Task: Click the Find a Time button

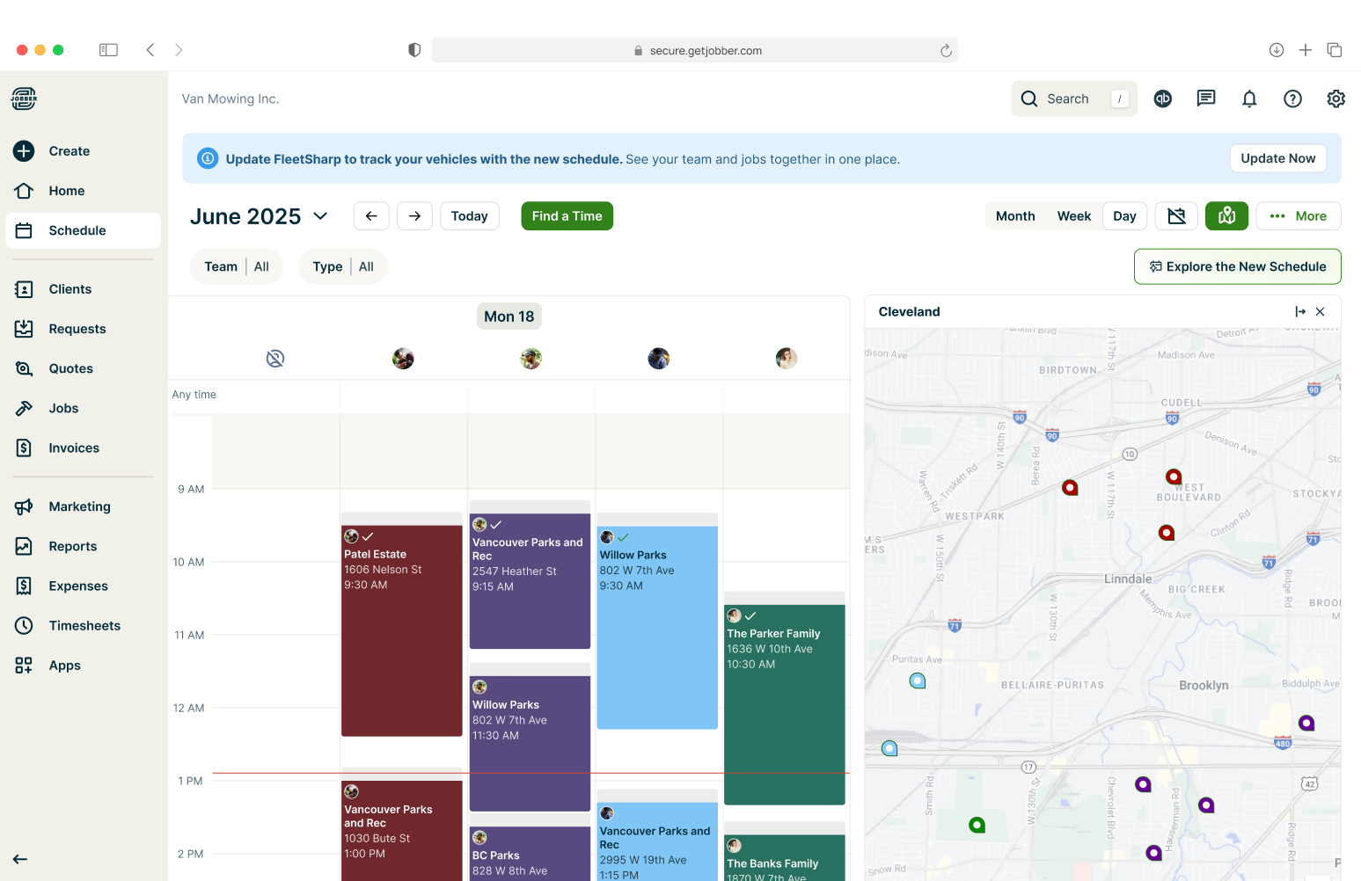Action: point(567,216)
